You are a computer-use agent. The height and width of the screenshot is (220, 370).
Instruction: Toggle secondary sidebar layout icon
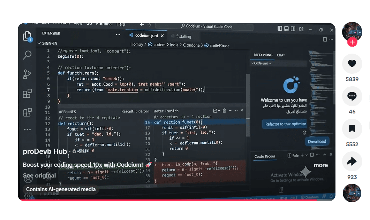[x=293, y=29]
